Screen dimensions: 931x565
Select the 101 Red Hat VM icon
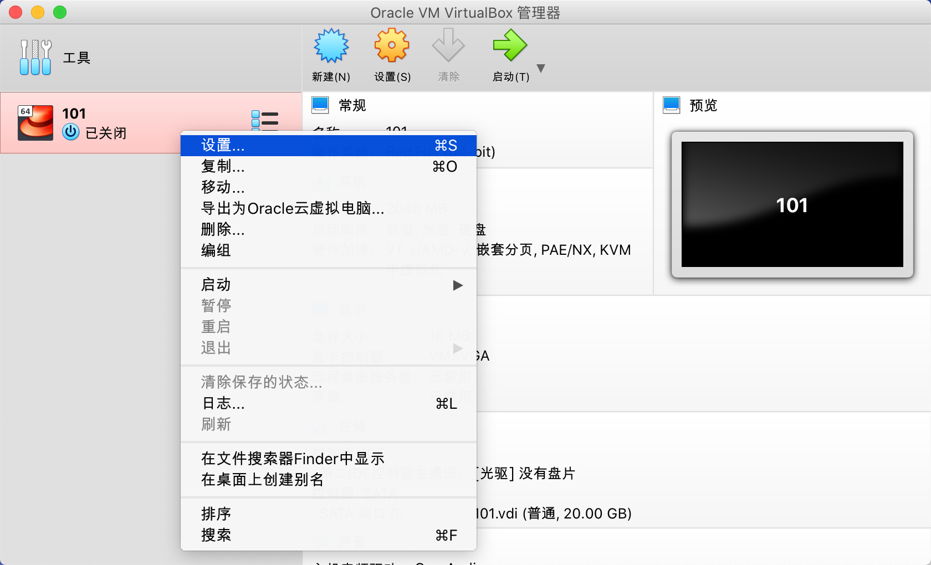point(35,123)
